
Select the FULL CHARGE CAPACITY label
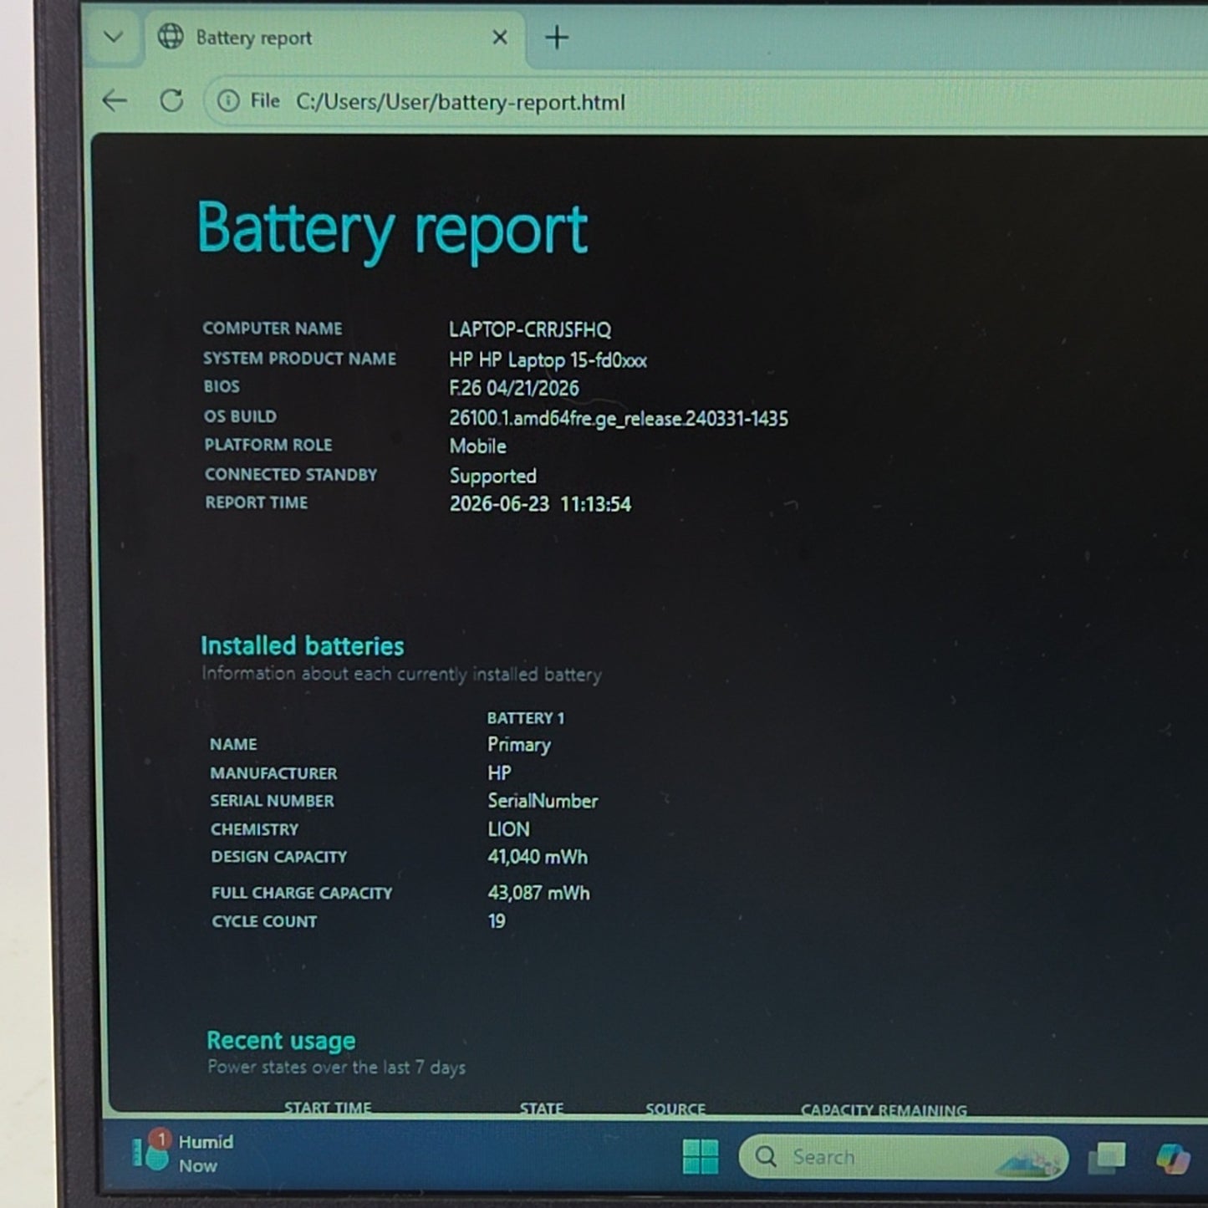(x=302, y=893)
